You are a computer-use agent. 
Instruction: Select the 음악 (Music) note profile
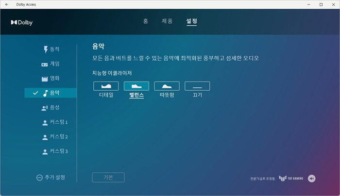pyautogui.click(x=51, y=93)
